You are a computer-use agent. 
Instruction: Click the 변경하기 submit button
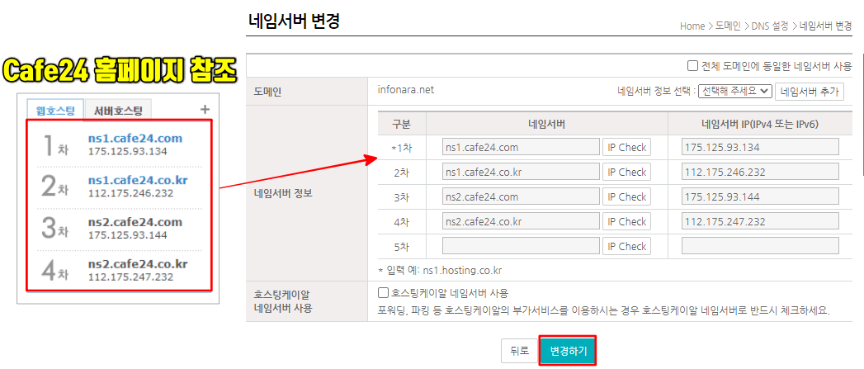coord(568,351)
